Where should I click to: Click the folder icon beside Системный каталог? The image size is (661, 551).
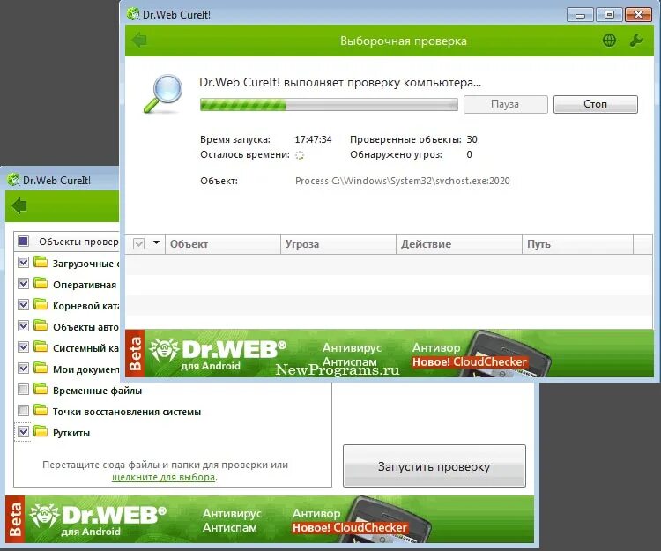tap(41, 346)
